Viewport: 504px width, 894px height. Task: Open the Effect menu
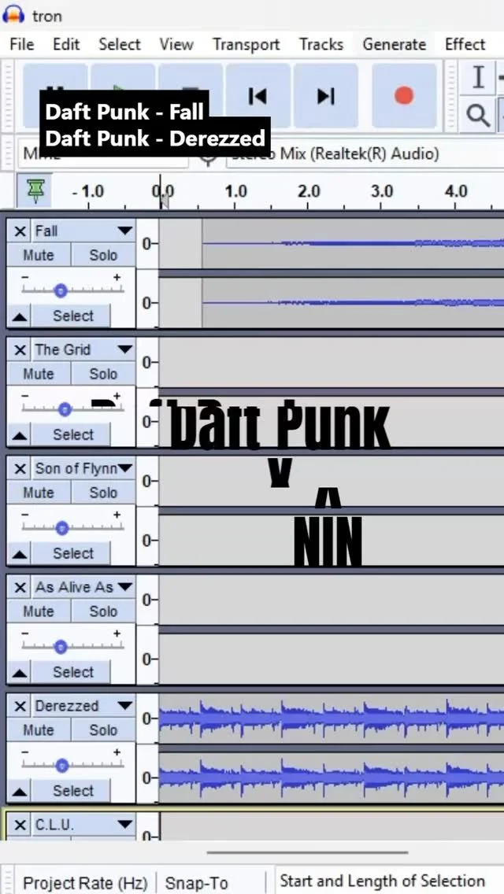point(465,45)
